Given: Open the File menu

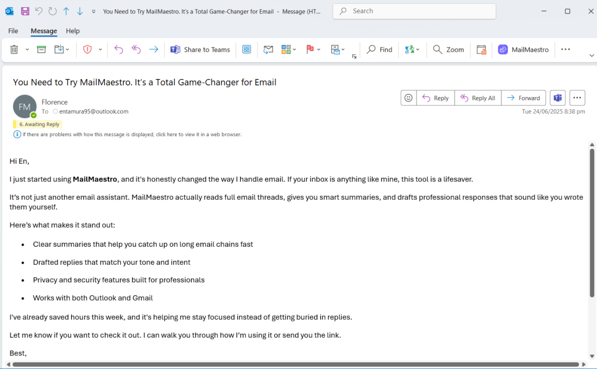Looking at the screenshot, I should (13, 31).
